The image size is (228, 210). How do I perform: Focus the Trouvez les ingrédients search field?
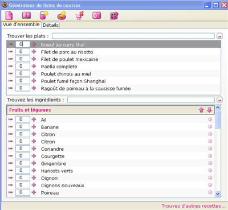tap(141, 100)
